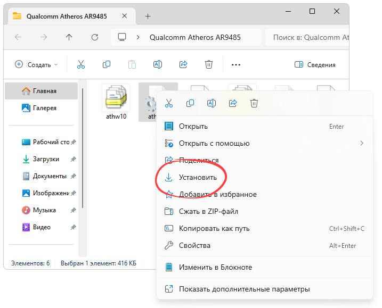Click the Cut scissors icon in Explorer toolbar
Viewport: 382px width, 308px height.
click(x=81, y=64)
